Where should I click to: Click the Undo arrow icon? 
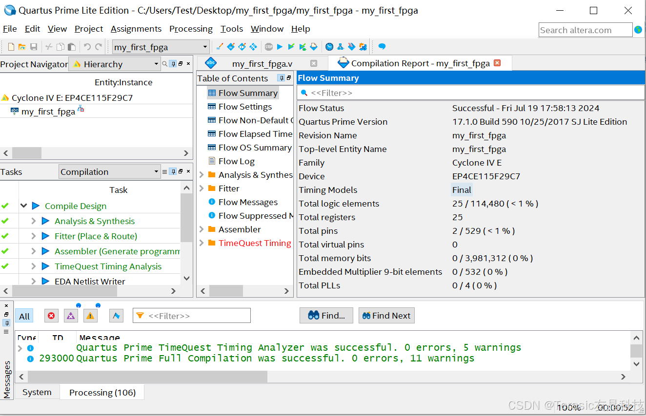tap(87, 47)
